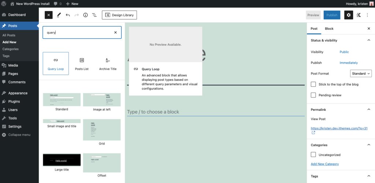Enable Stick to the top of the blog
This screenshot has height=183, width=375.
pos(313,84)
